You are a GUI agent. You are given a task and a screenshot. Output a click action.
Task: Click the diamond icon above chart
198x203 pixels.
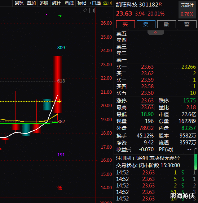click(85, 10)
